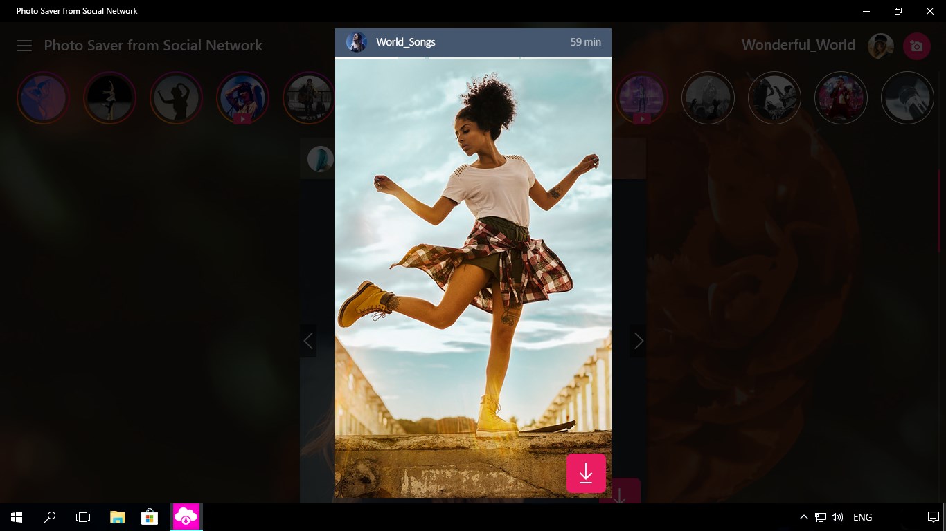The height and width of the screenshot is (531, 946).
Task: Jump to the second story progress segment
Action: (472, 58)
